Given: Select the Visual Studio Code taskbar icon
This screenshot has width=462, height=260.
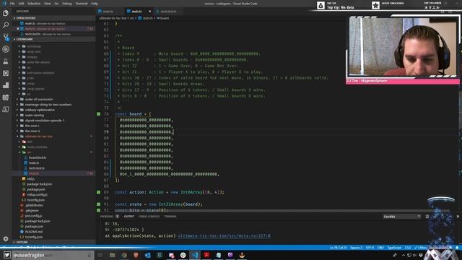Looking at the screenshot, I should (x=195, y=255).
